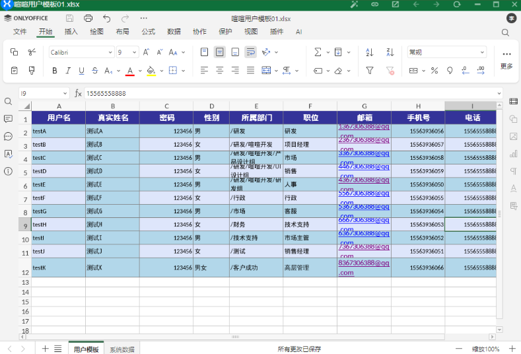Increment font size with the larger A icon

click(147, 52)
